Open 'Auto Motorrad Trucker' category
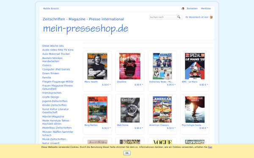The height and width of the screenshot is (158, 254). point(56,54)
